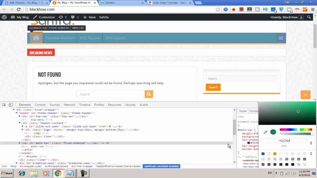317x178 pixels.
Task: Activate the DevTools element inspector icon
Action: 4,104
